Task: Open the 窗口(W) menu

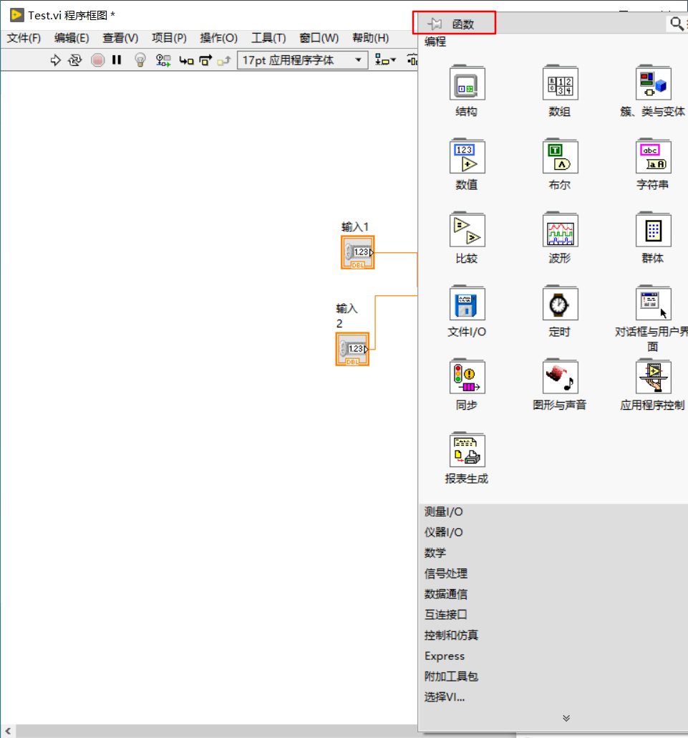Action: point(318,38)
